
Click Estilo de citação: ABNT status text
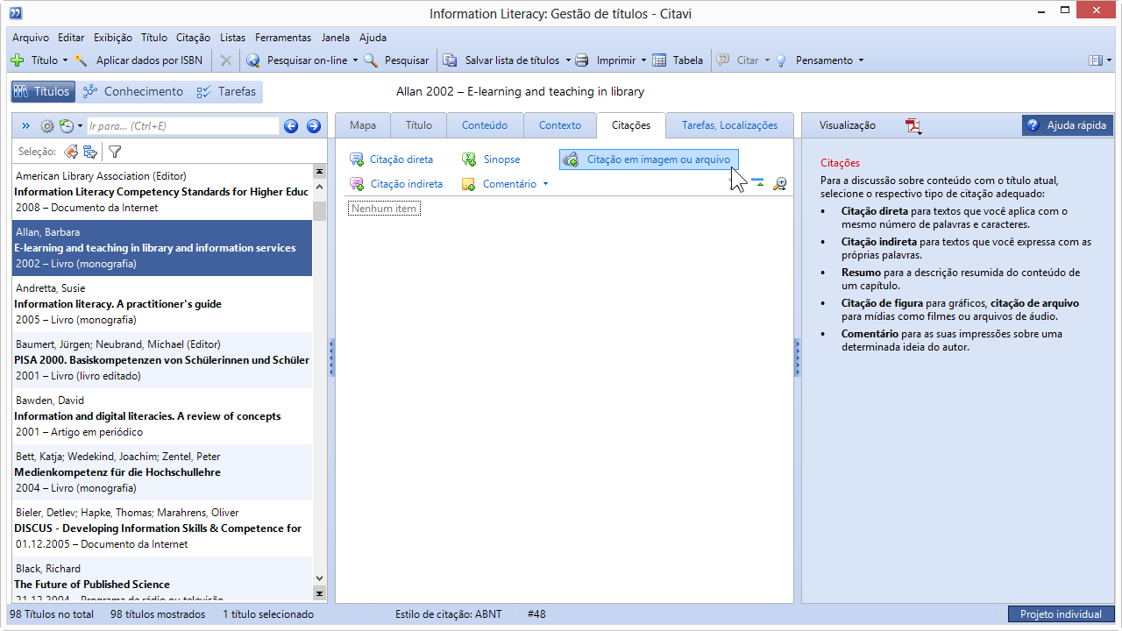coord(448,614)
